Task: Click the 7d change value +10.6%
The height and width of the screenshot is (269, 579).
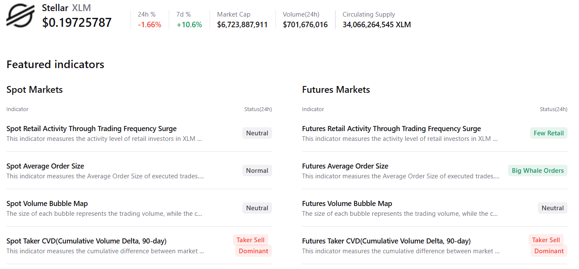Action: pos(190,25)
